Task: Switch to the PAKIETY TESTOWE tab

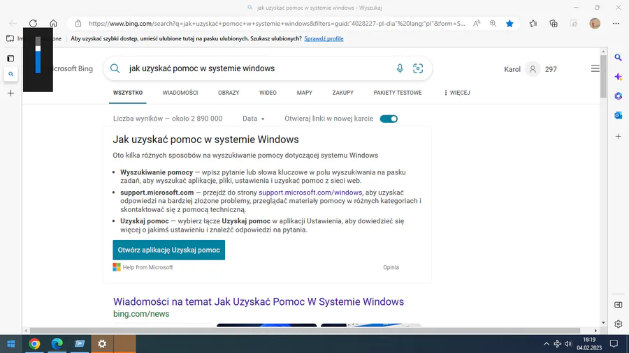Action: 398,93
